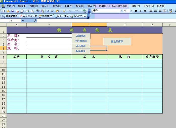Screen dimensions: 176x128
Task: Click the Merge and Center icon
Action: [165, 11]
